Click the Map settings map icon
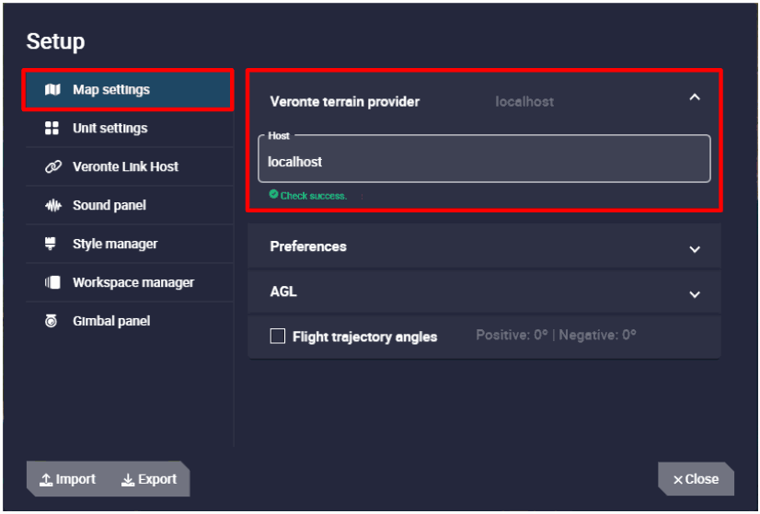760x514 pixels. (x=52, y=90)
